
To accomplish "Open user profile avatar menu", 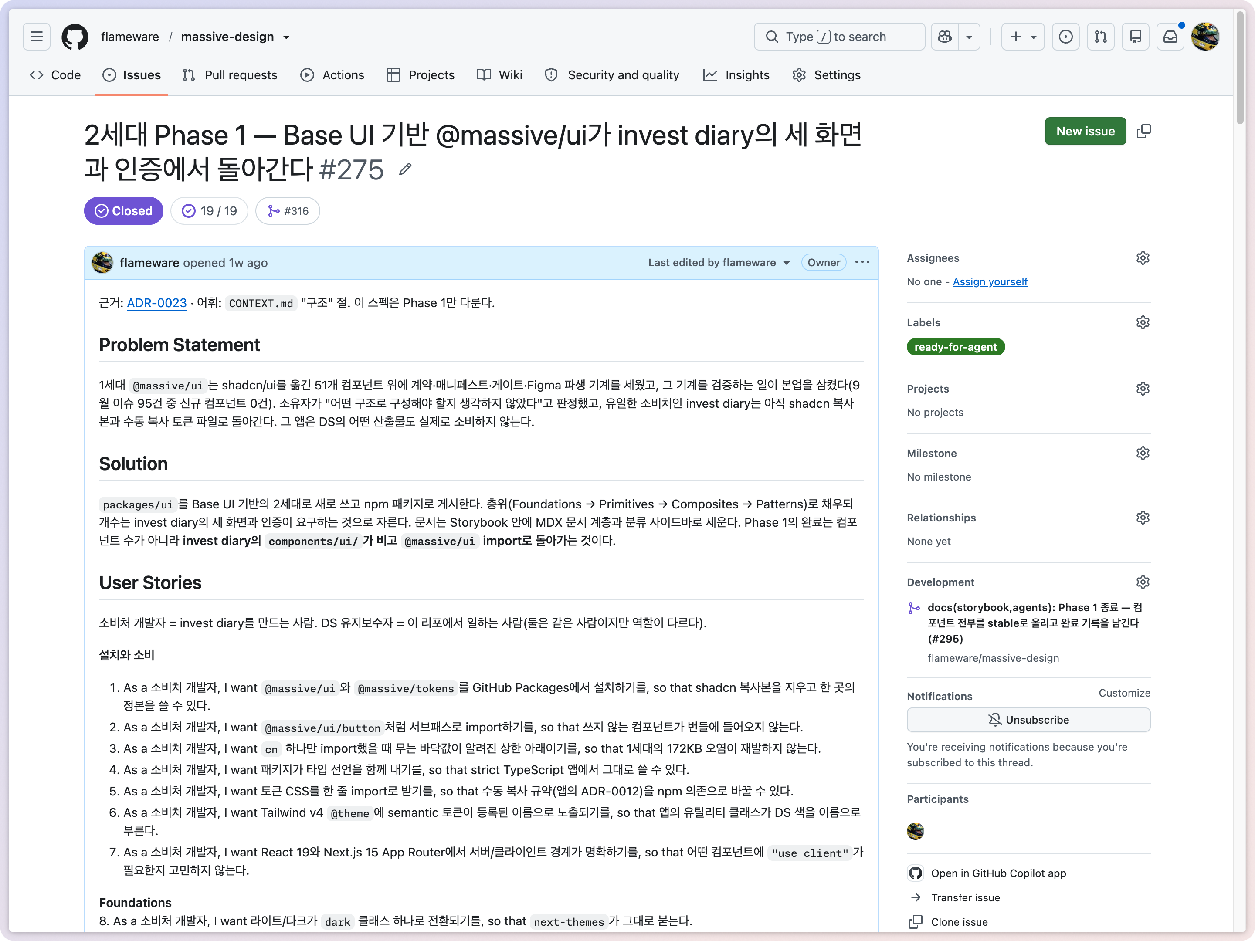I will coord(1206,37).
